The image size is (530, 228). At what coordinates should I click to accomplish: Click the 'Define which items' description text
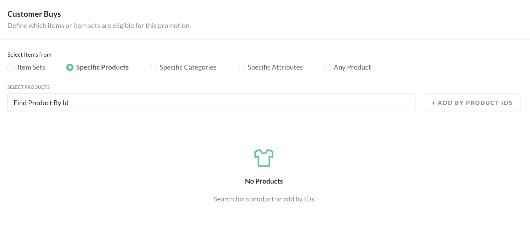tap(99, 26)
